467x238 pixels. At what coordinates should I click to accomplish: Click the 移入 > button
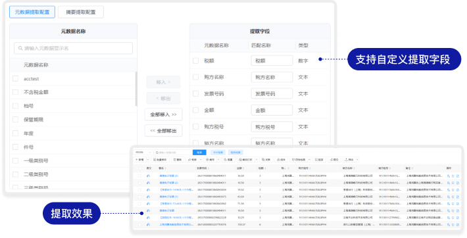(x=163, y=82)
